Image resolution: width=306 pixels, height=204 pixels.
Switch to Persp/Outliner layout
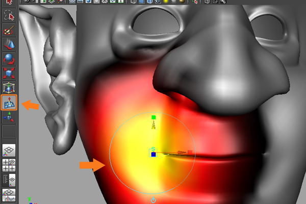(x=9, y=180)
